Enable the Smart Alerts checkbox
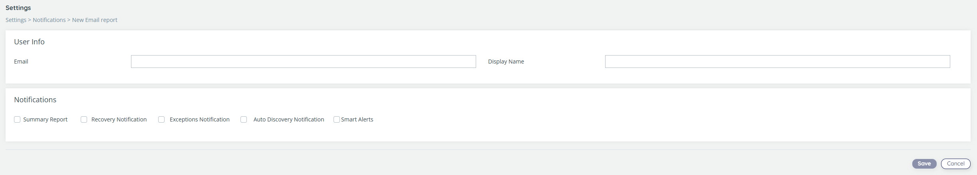 click(x=337, y=119)
